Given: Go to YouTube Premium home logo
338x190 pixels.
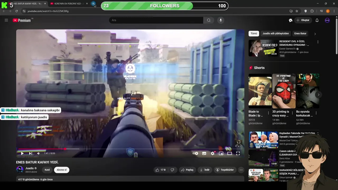Looking at the screenshot, I should pyautogui.click(x=22, y=20).
